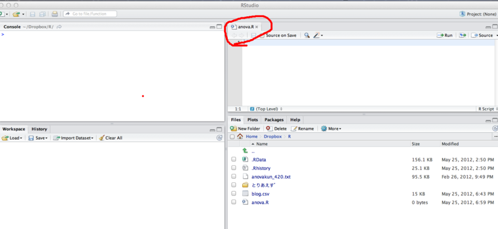
Task: Open the Help tab
Action: 295,120
